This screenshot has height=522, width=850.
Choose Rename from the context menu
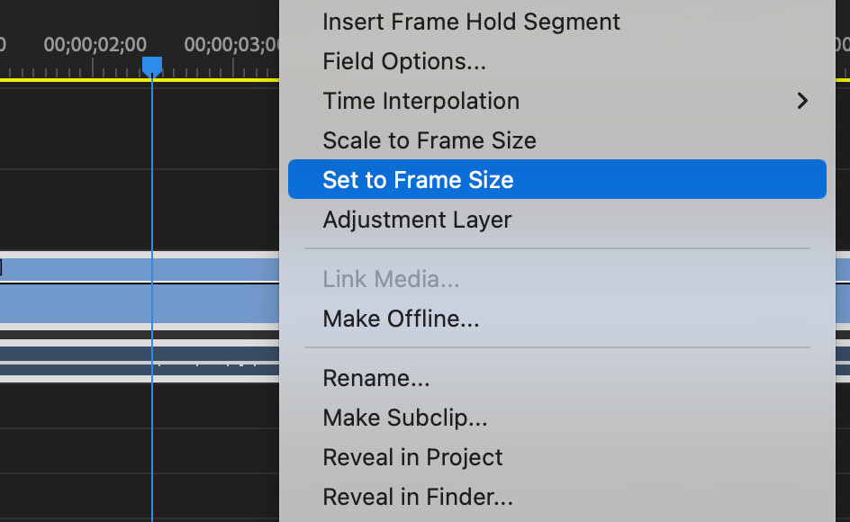(375, 378)
